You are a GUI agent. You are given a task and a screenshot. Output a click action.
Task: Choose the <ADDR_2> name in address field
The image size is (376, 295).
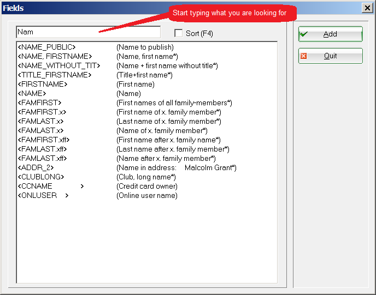click(36, 168)
